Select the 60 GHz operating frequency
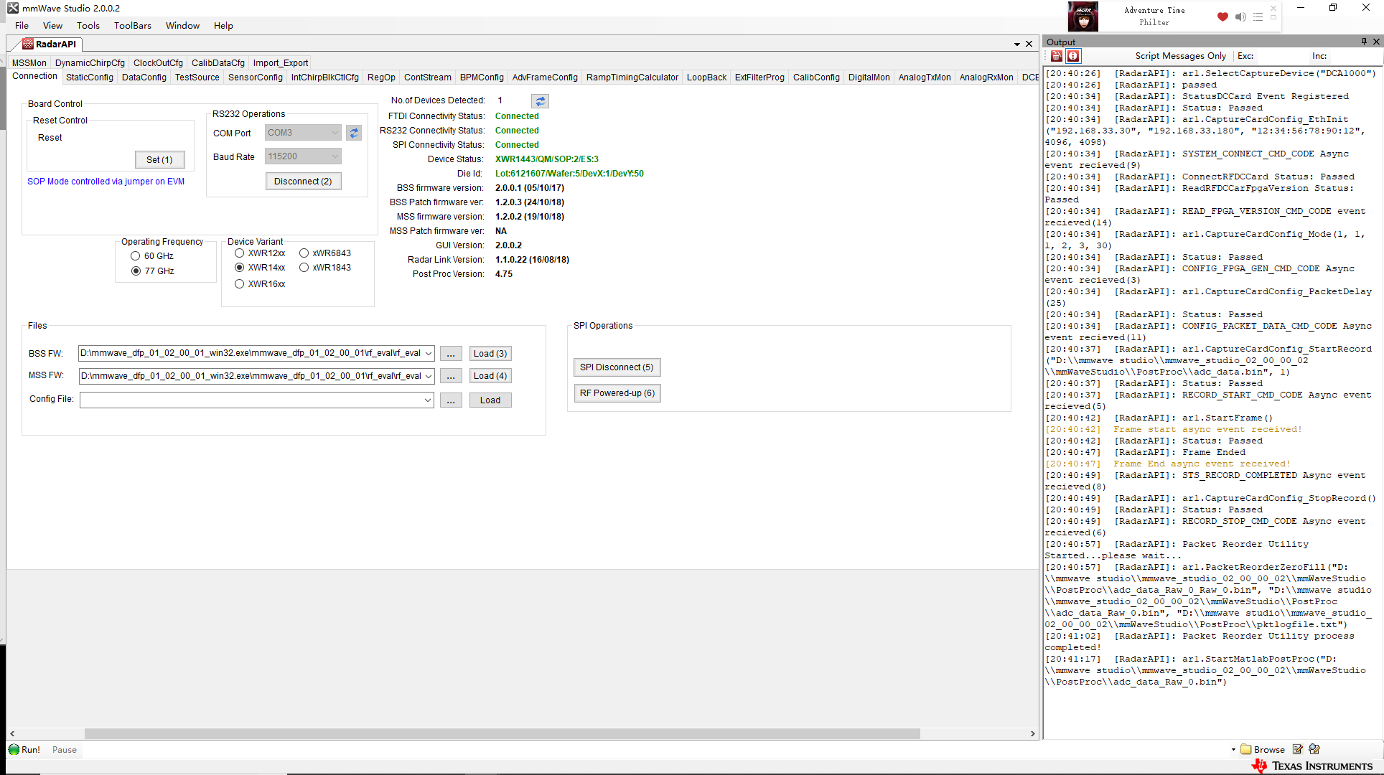This screenshot has width=1384, height=775. pos(136,256)
